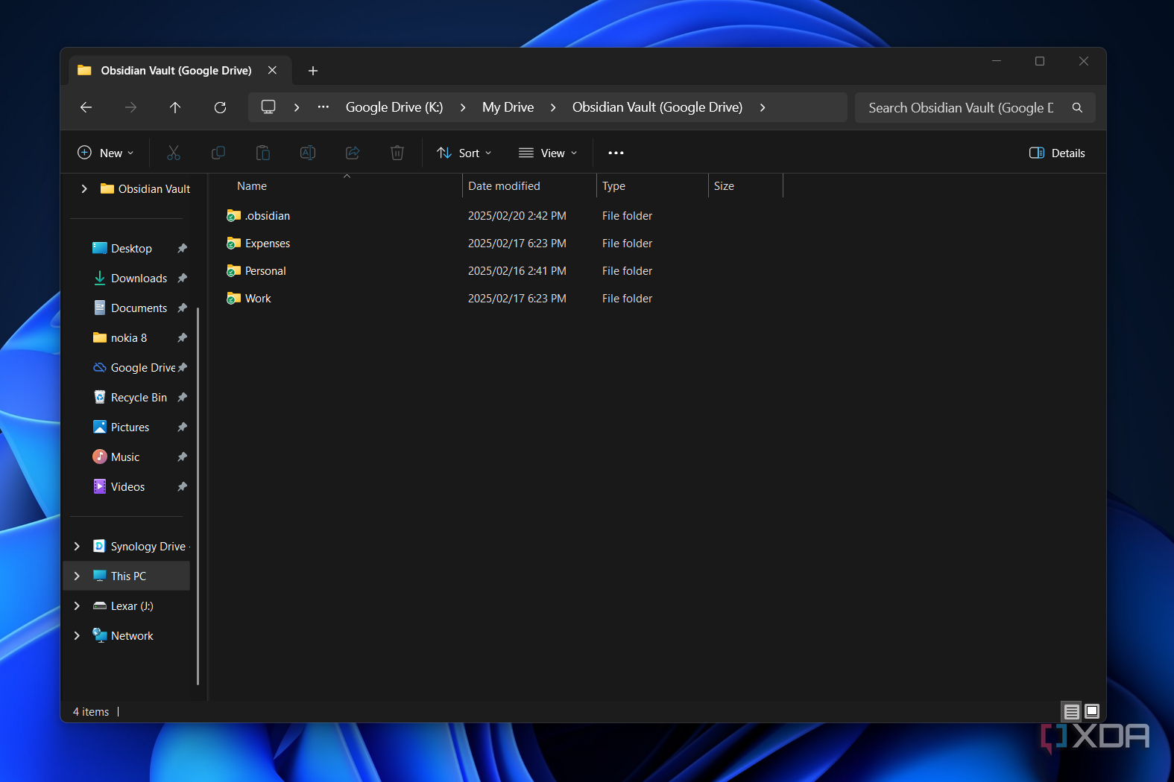
Task: Open the Sort dropdown menu
Action: click(464, 153)
